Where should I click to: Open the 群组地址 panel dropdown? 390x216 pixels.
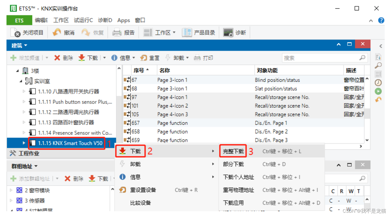pyautogui.click(x=25, y=166)
